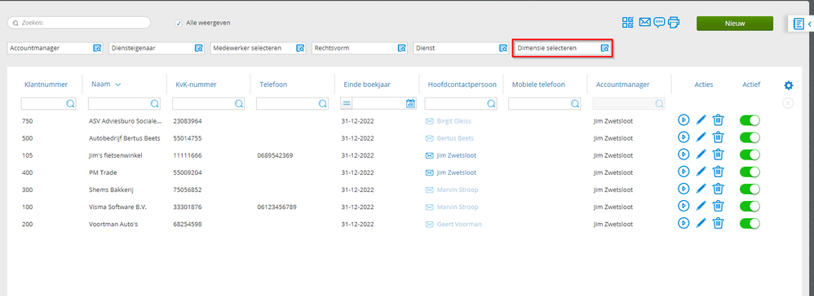Image resolution: width=814 pixels, height=296 pixels.
Task: Sort by KvK-nummer column header
Action: 197,85
